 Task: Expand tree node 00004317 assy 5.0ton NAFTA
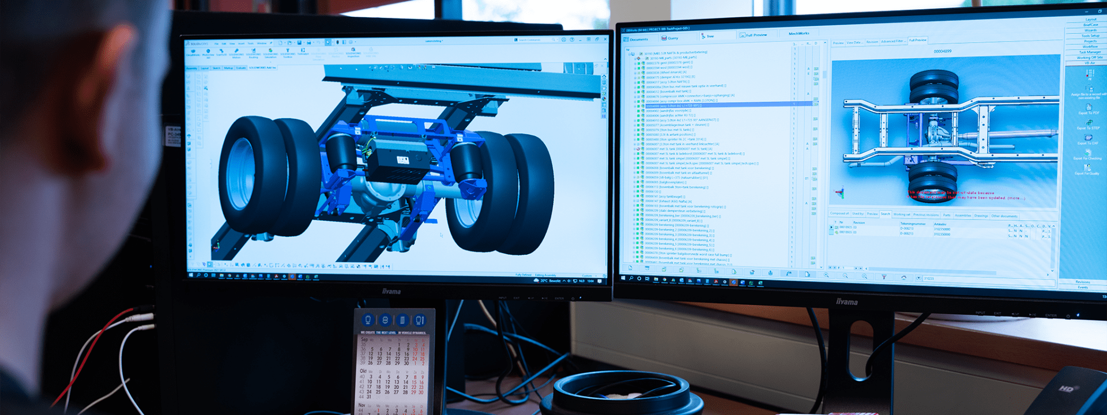635,82
